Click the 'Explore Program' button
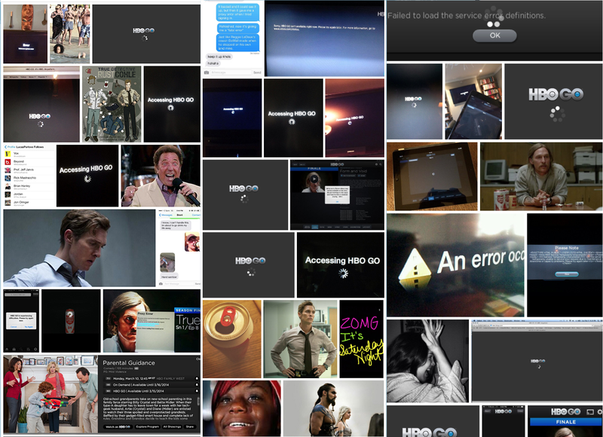Image resolution: width=603 pixels, height=437 pixels. (147, 426)
